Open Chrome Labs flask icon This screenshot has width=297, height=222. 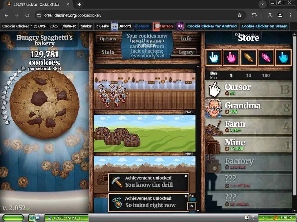coord(270,15)
